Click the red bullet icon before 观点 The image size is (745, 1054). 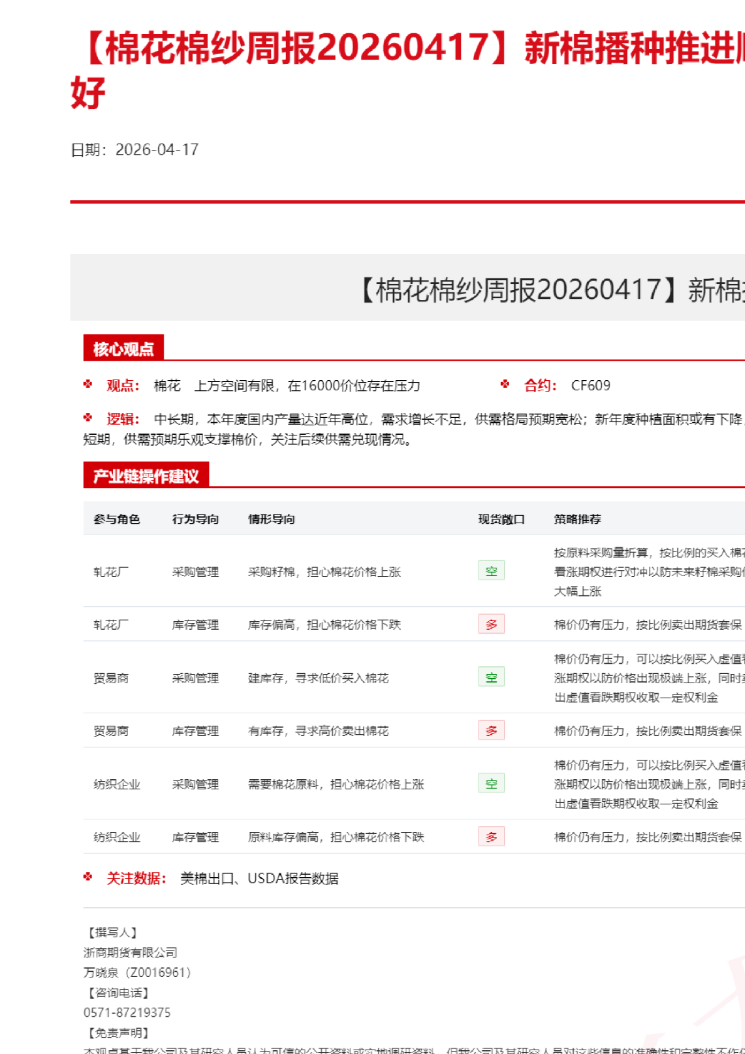click(x=88, y=384)
